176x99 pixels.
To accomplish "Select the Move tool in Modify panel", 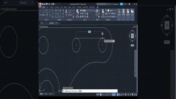I will [56, 10].
